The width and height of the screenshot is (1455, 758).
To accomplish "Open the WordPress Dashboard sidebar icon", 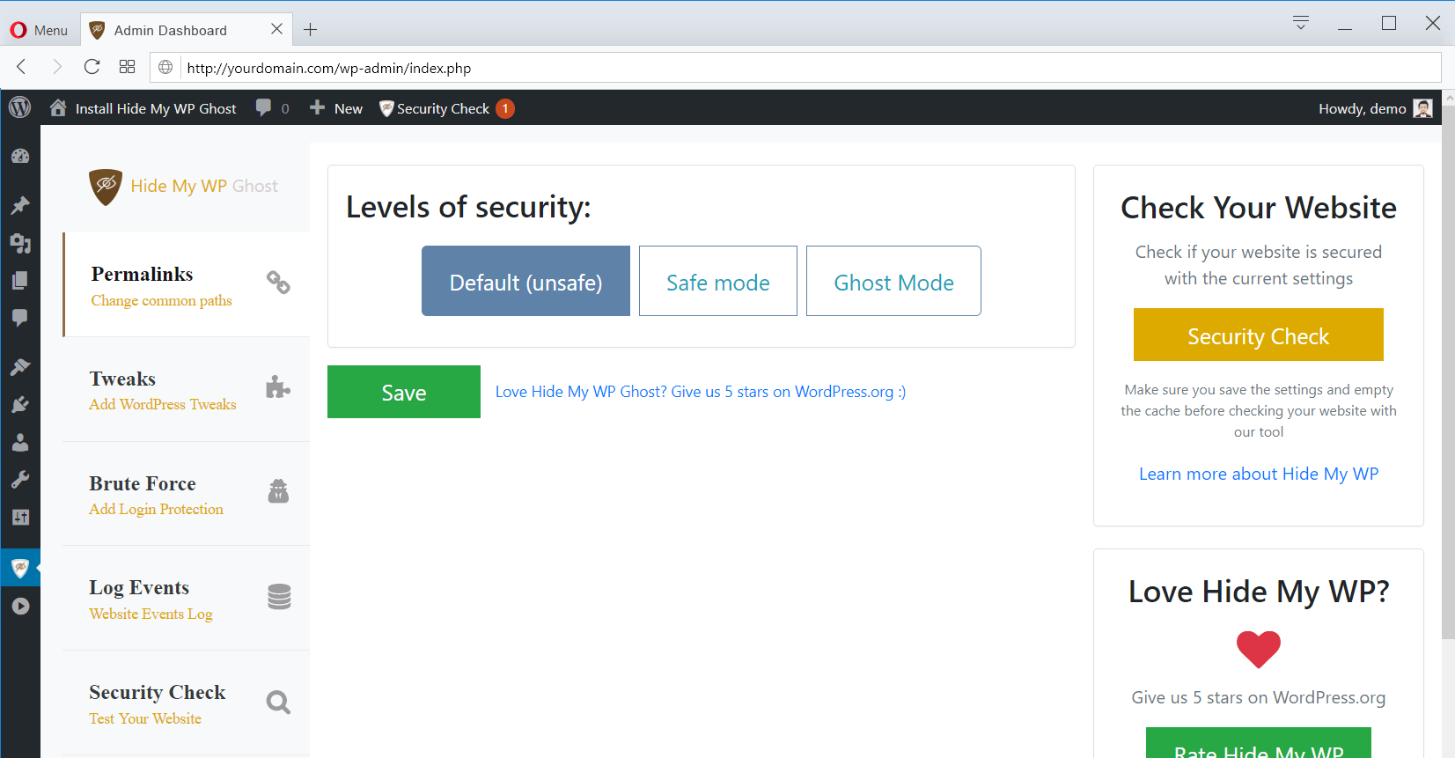I will click(x=20, y=157).
